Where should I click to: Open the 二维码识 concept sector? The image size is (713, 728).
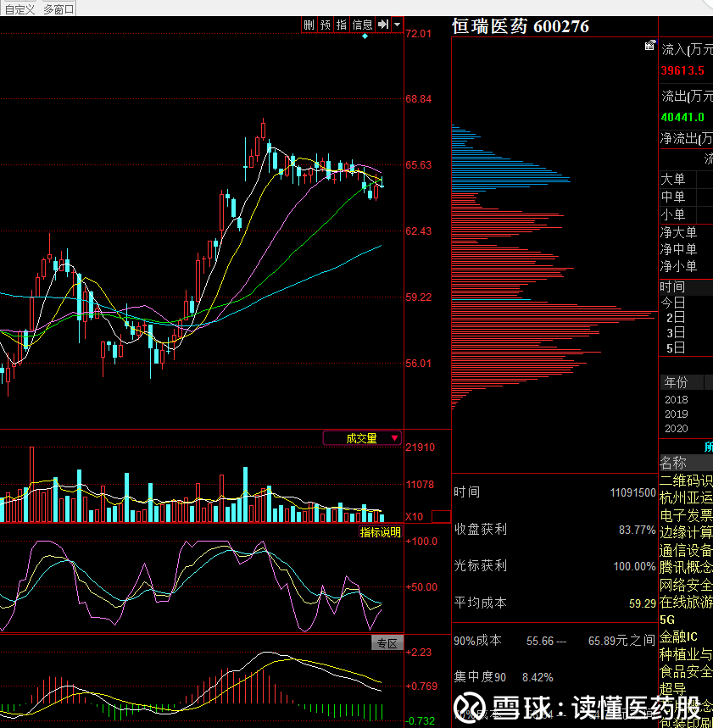click(x=686, y=481)
